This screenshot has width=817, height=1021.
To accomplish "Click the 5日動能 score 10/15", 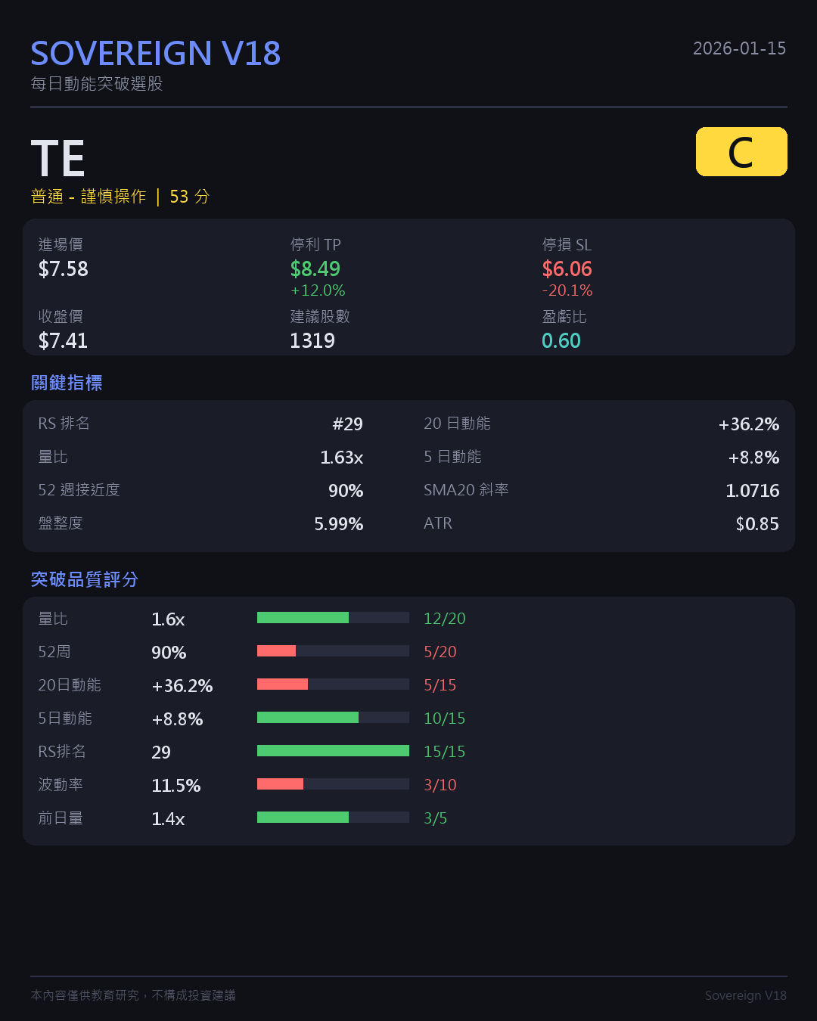I will (x=444, y=718).
